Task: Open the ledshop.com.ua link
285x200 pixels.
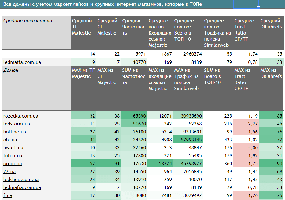Action: (21, 180)
